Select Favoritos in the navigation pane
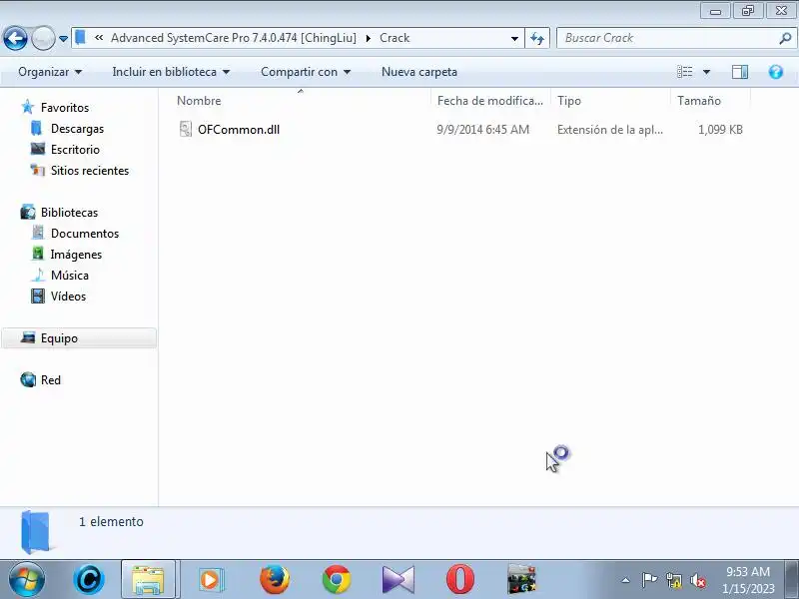This screenshot has height=599, width=799. pyautogui.click(x=65, y=108)
